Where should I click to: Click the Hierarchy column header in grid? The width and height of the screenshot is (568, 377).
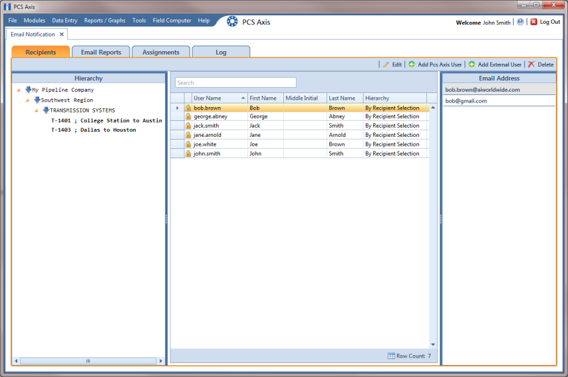(395, 98)
